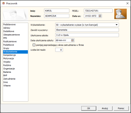The image size is (131, 113).
Task: Open the education level combo box
Action: 87,25
